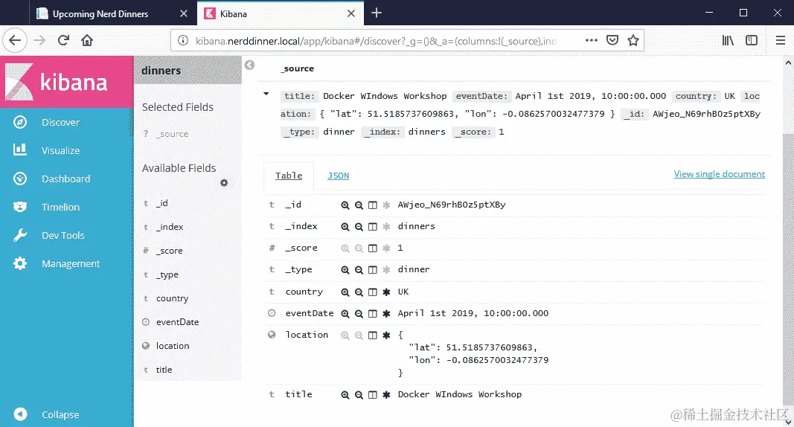Open View single document link

(719, 174)
